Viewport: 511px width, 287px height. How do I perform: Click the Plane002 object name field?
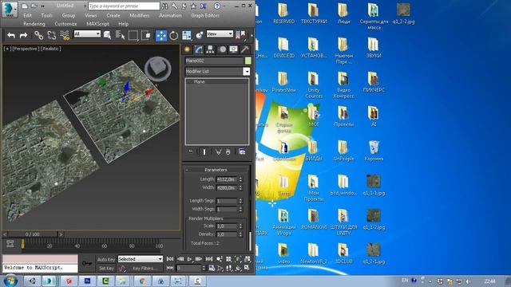(x=214, y=61)
